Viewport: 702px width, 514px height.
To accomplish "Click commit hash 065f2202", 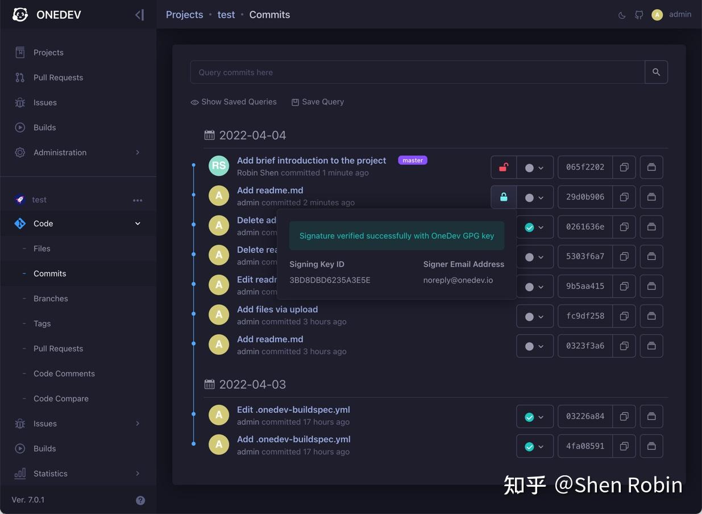I will pos(585,167).
